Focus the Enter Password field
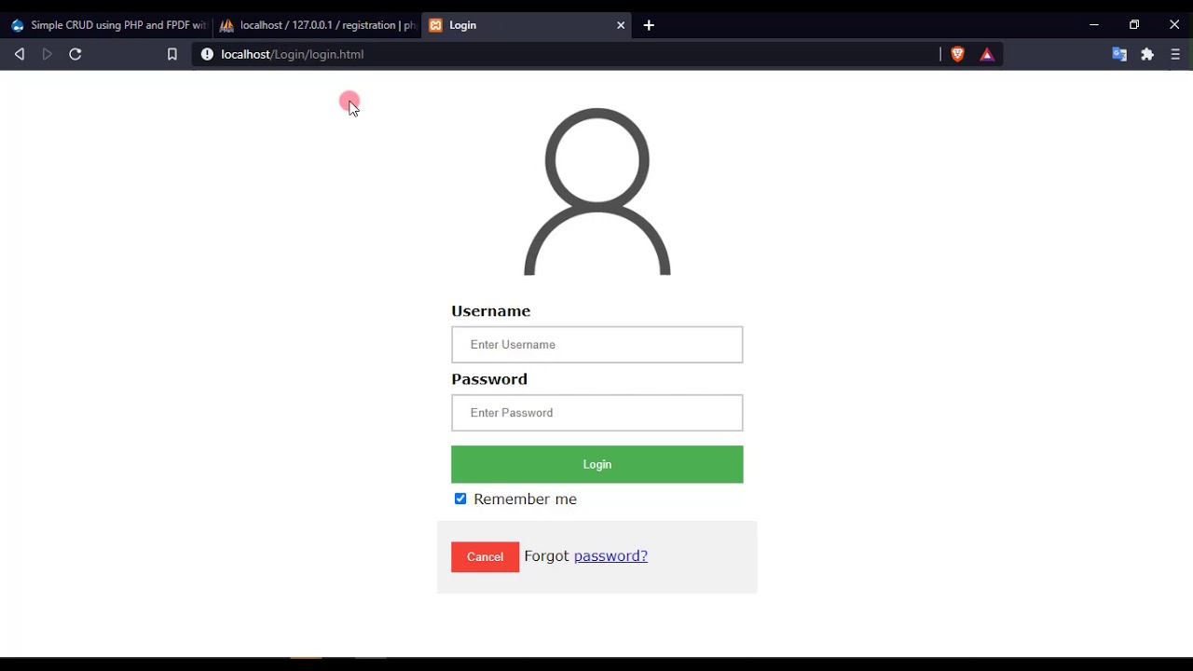 [x=597, y=413]
